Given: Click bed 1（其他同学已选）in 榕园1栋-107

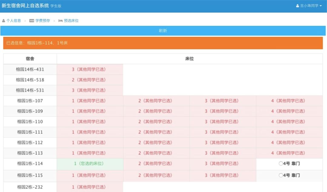Looking at the screenshot, I should (x=90, y=101).
